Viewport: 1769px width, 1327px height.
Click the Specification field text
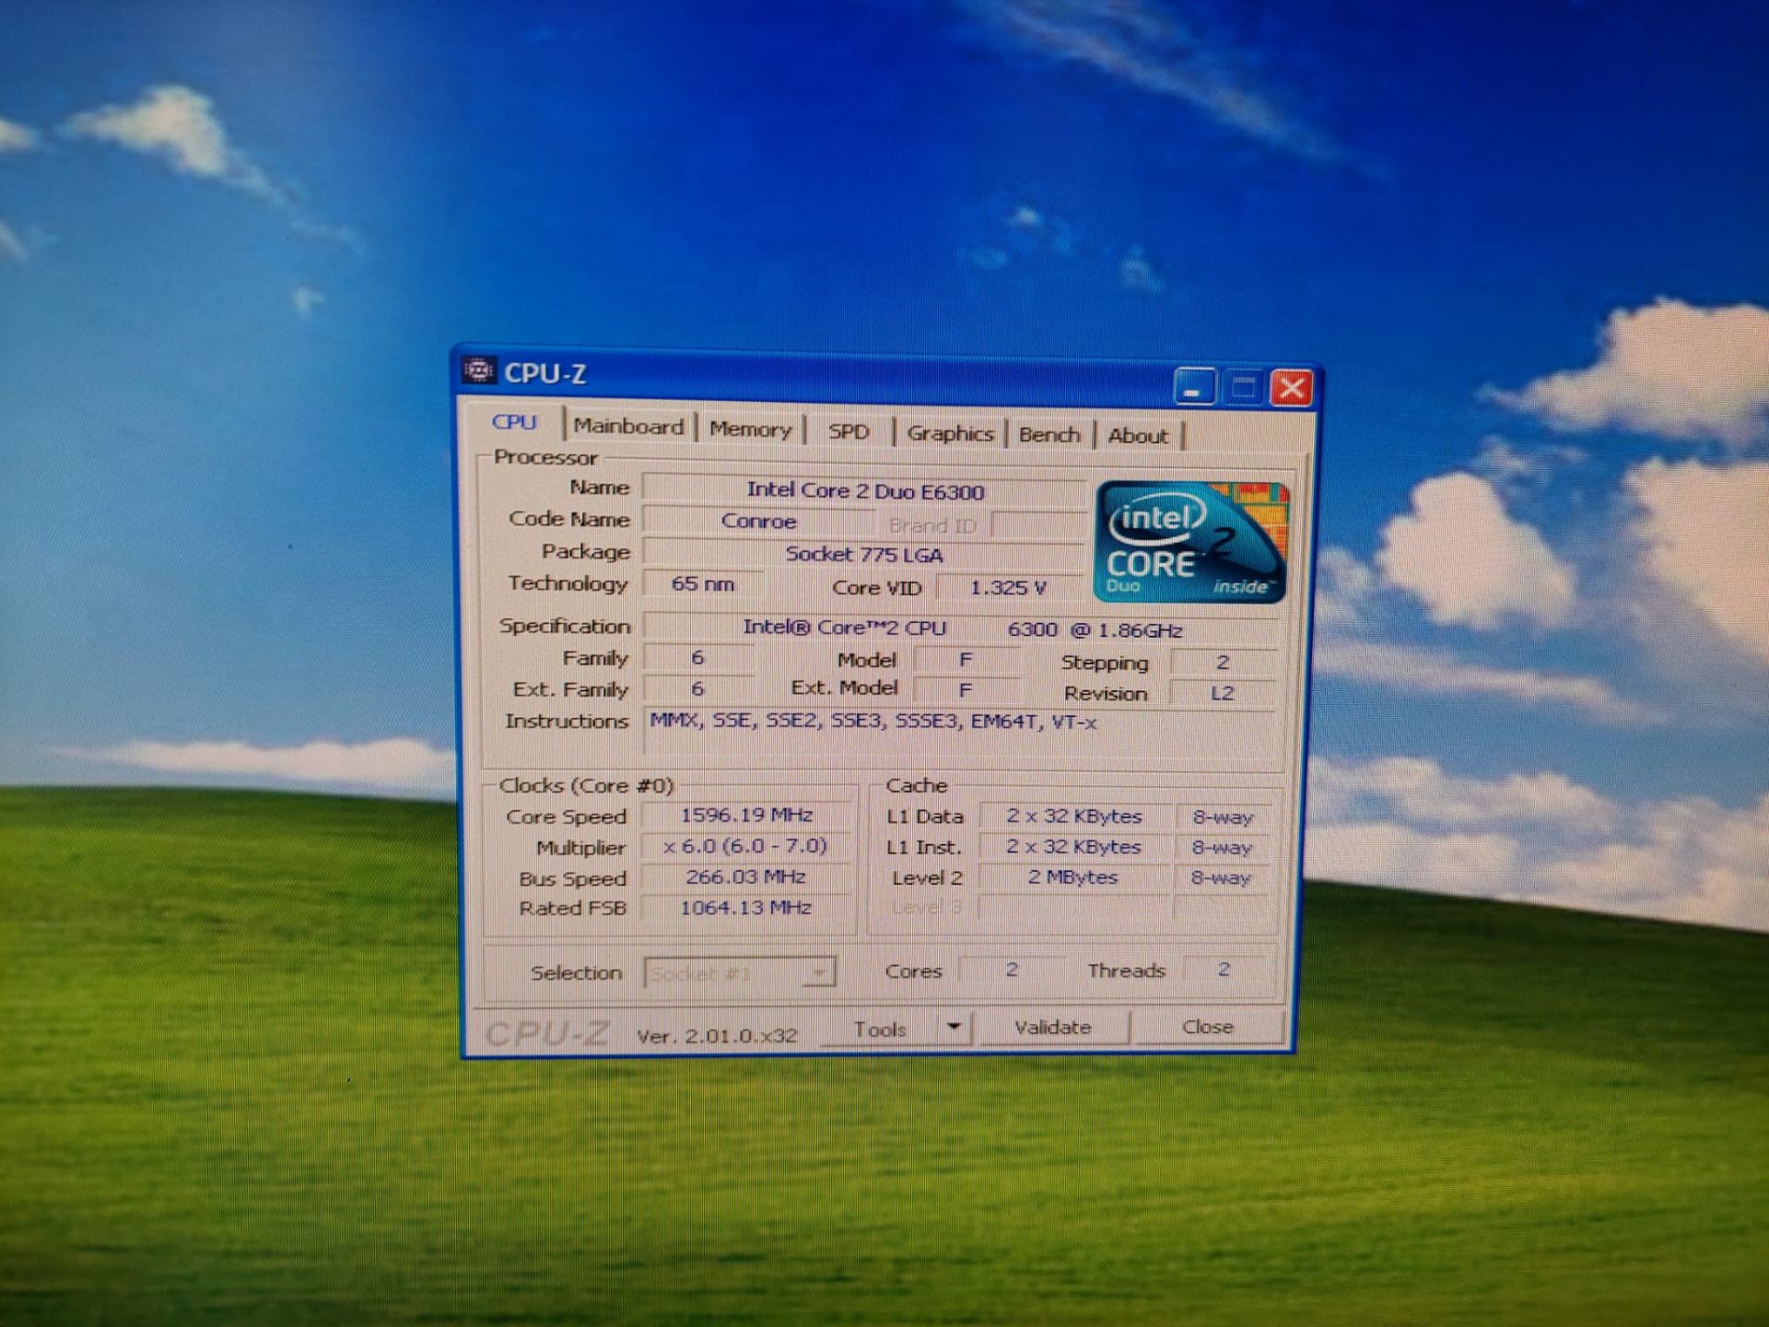point(961,628)
